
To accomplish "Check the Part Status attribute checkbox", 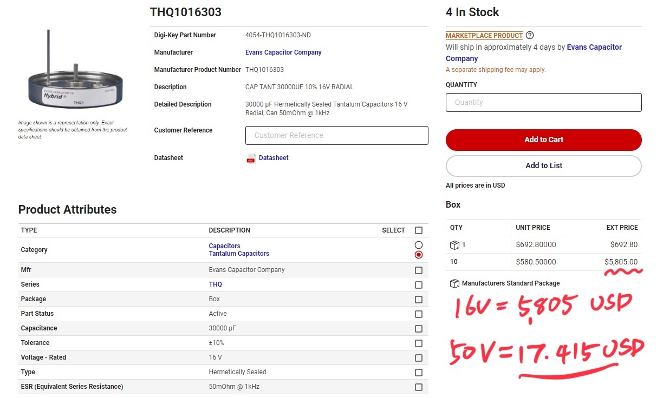I will pyautogui.click(x=418, y=314).
